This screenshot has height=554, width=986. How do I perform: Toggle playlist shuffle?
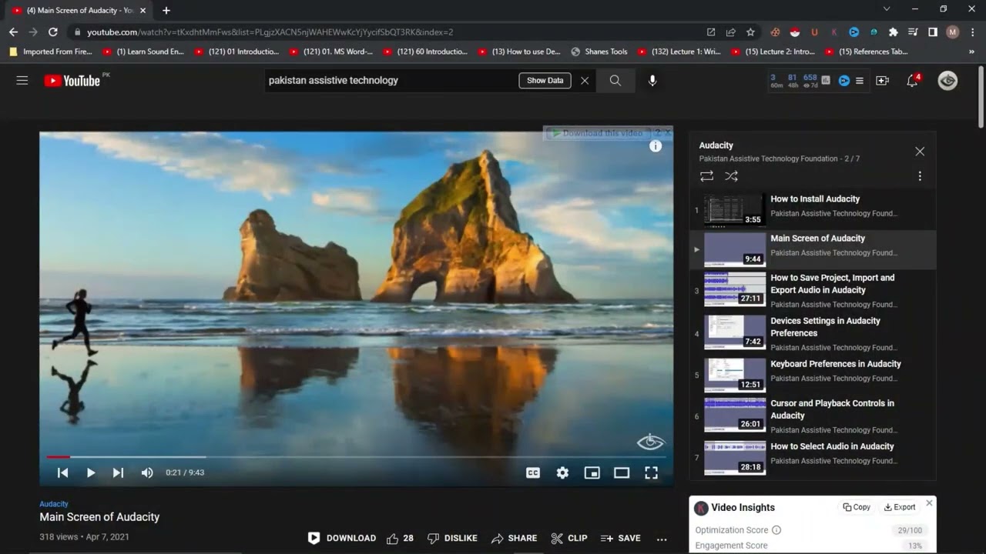tap(731, 176)
